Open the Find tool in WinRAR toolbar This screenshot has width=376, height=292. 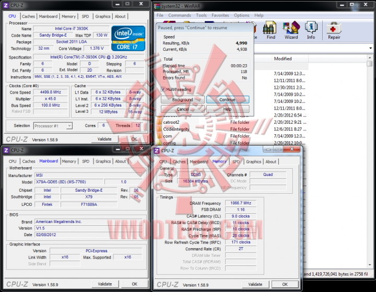click(271, 30)
